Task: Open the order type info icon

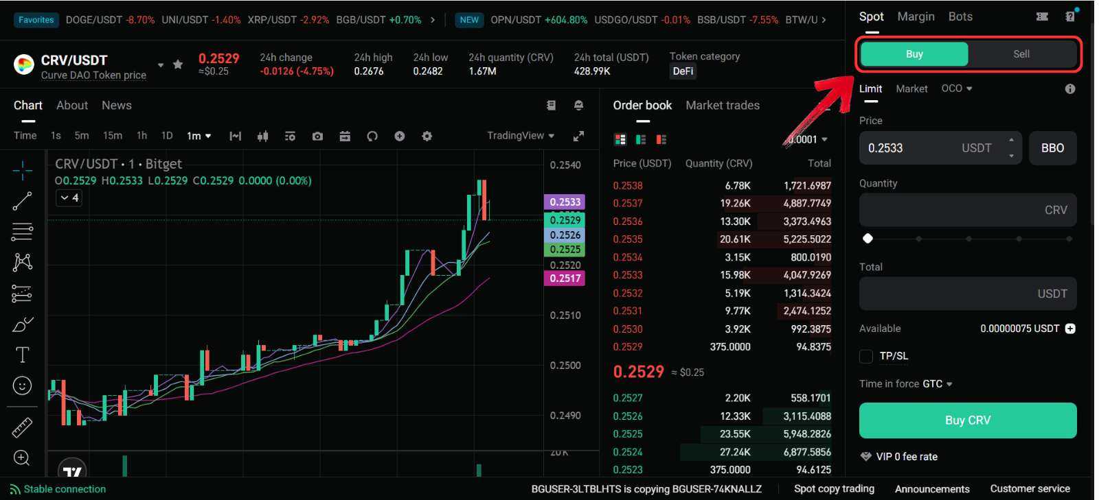Action: click(x=1070, y=88)
